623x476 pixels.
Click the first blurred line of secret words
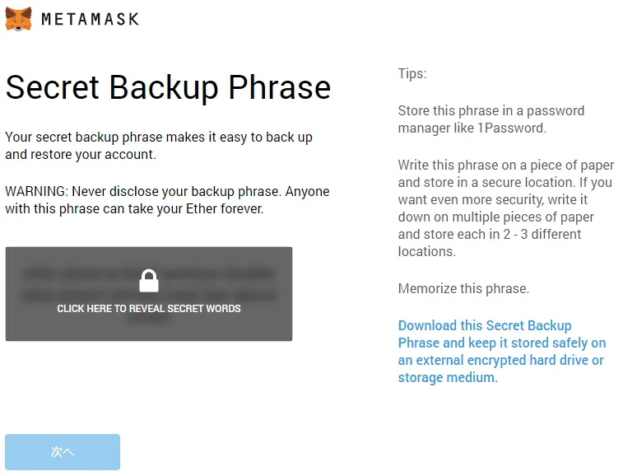coord(149,274)
